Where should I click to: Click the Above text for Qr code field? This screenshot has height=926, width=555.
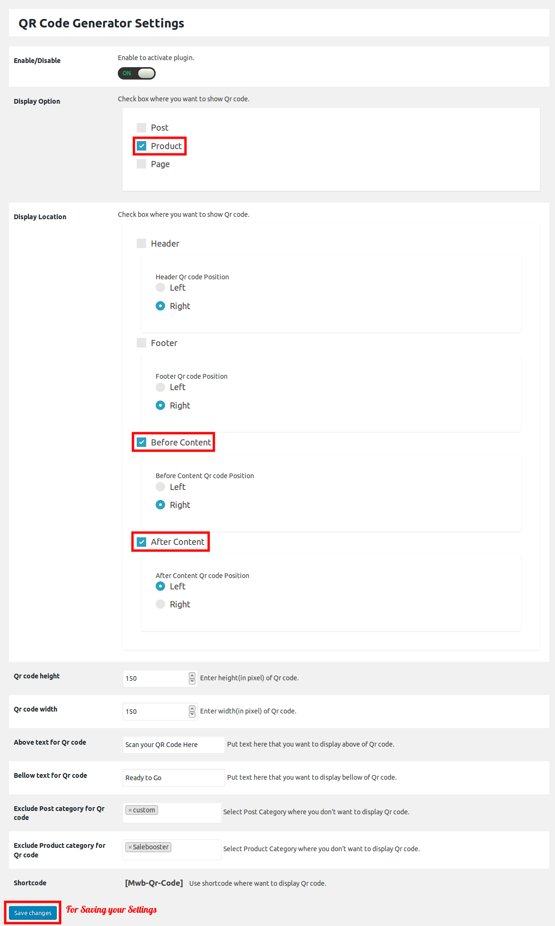pos(174,744)
